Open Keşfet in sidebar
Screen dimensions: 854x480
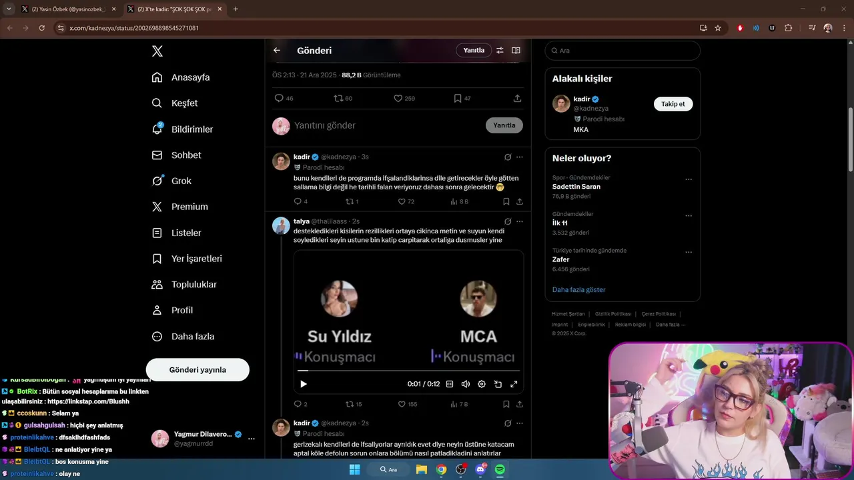[175, 103]
